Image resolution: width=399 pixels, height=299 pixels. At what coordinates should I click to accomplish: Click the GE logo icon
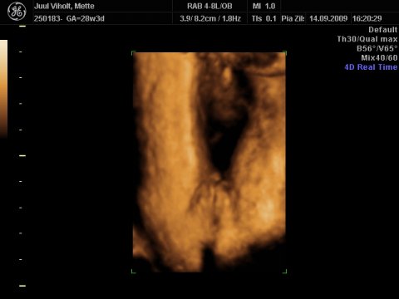17,12
